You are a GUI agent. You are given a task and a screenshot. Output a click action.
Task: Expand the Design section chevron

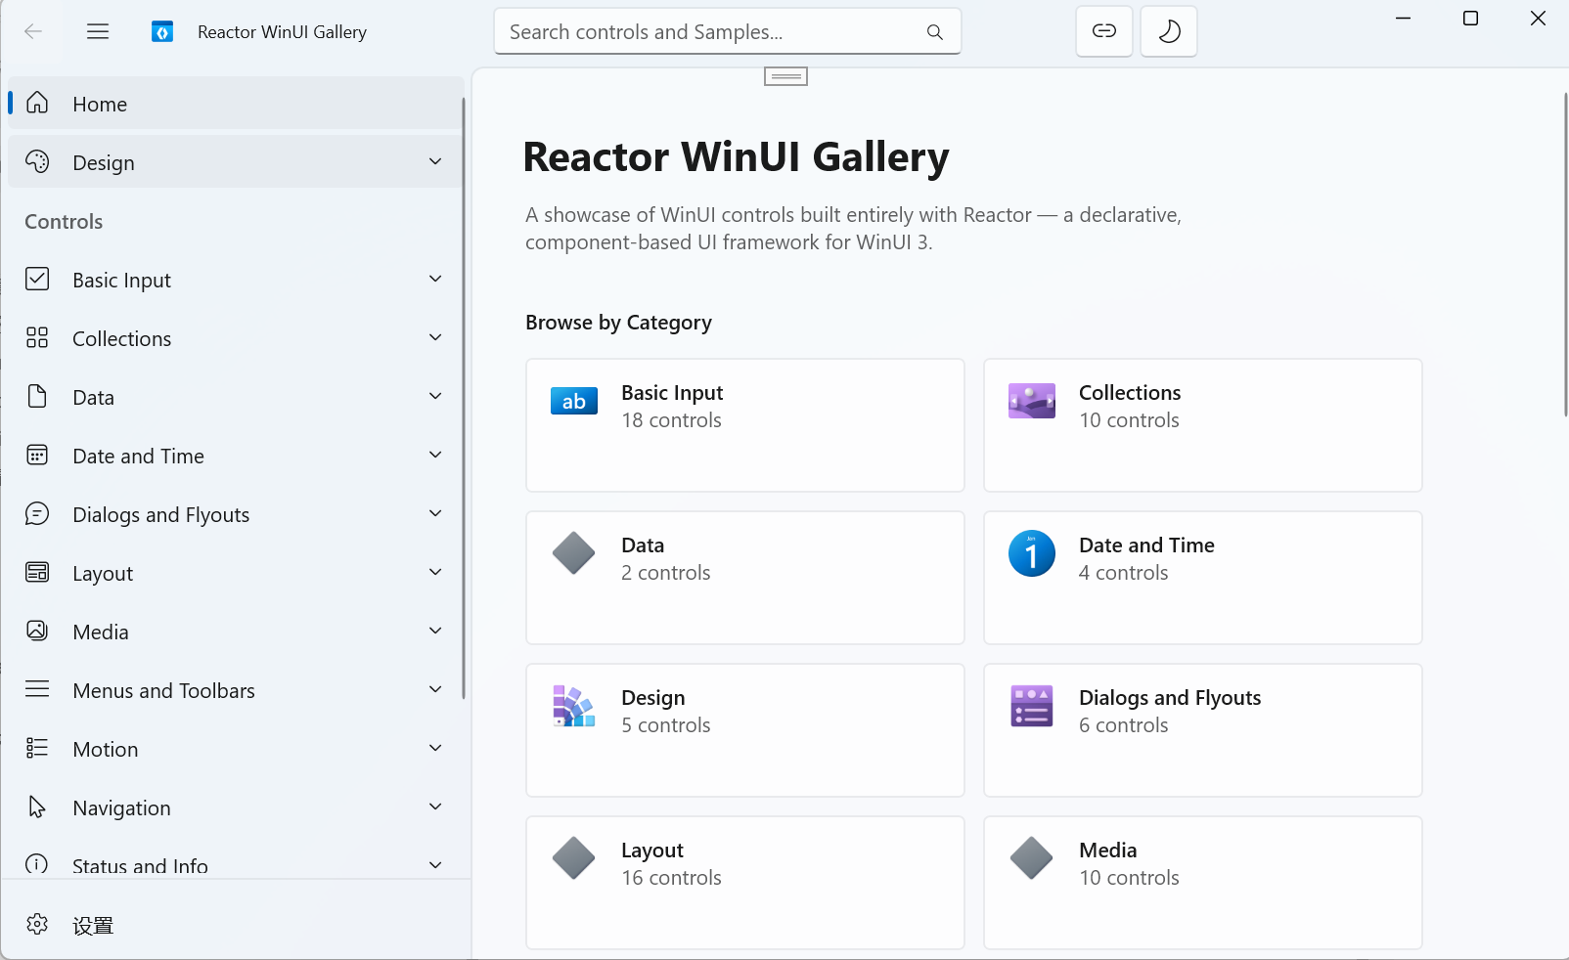(435, 161)
